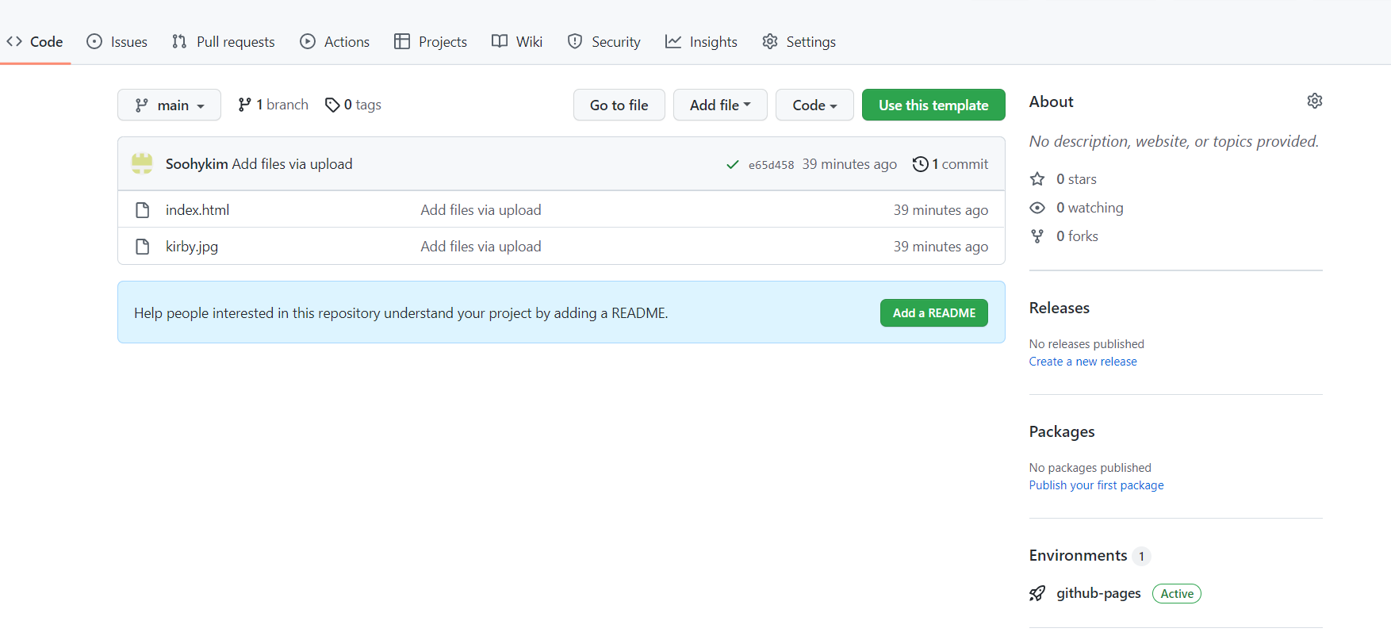Click the github-pages rocket icon

(1037, 593)
